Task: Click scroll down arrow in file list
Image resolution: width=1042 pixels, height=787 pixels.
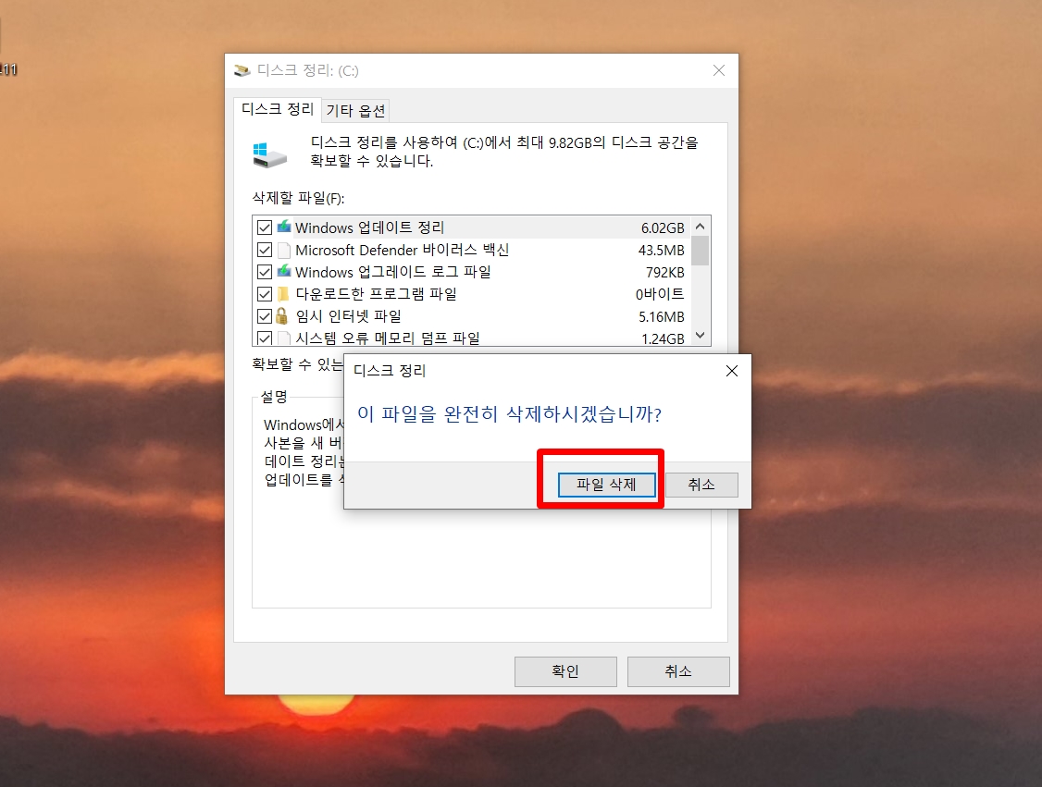Action: [x=700, y=336]
